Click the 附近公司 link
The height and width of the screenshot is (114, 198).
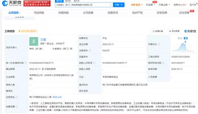pos(57,97)
